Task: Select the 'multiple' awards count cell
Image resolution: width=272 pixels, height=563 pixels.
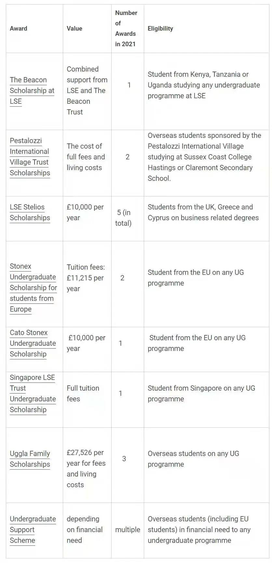Action: (x=128, y=529)
